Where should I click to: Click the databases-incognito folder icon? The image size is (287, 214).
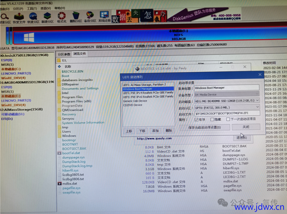pyautogui.click(x=59, y=80)
